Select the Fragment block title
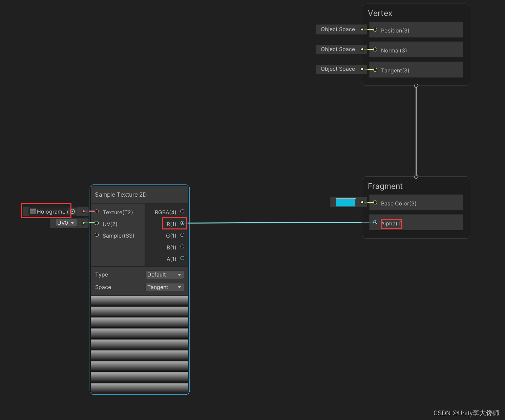This screenshot has height=420, width=505. click(385, 186)
